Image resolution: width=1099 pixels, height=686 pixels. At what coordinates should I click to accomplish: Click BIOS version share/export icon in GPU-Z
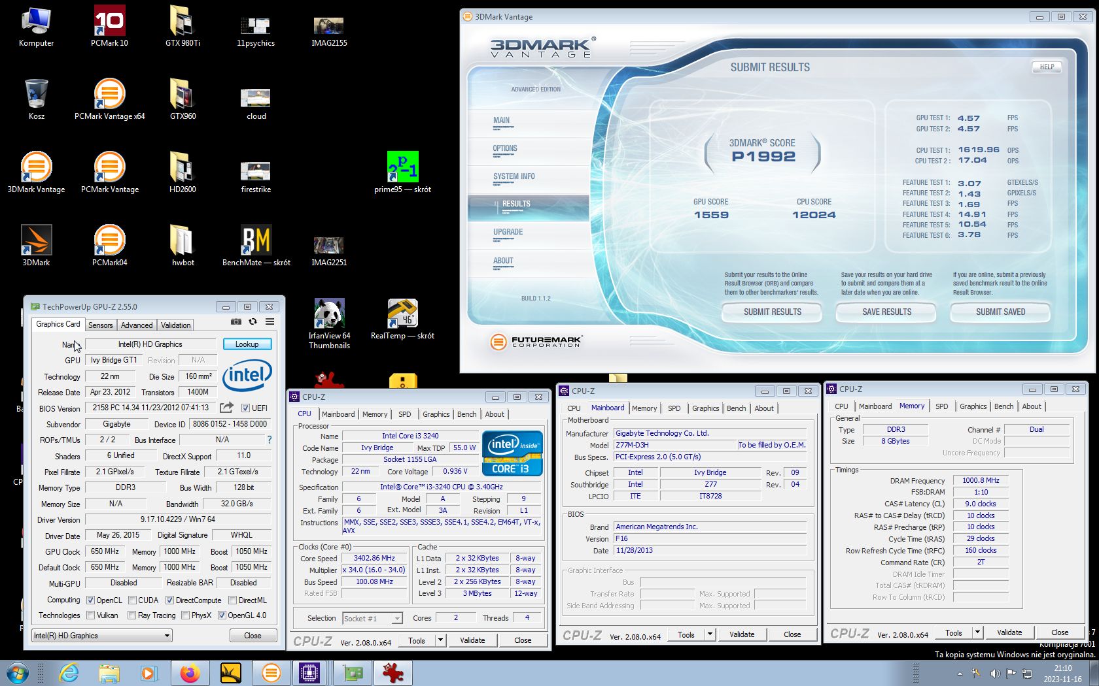pos(226,408)
